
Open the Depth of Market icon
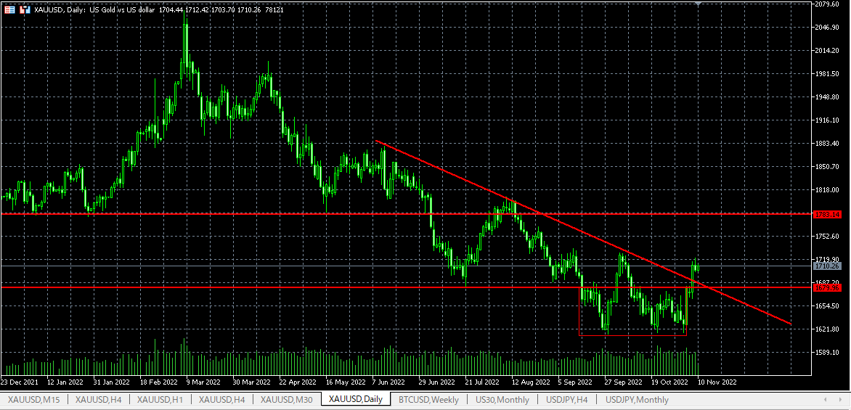point(25,9)
